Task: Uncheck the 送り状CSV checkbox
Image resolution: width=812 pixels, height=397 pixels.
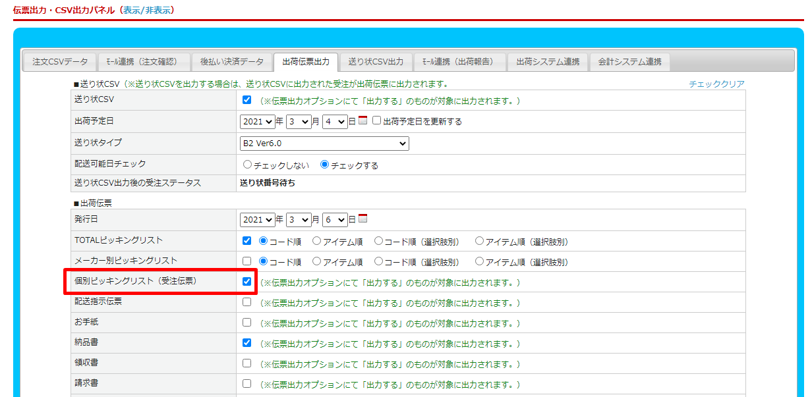Action: [247, 100]
